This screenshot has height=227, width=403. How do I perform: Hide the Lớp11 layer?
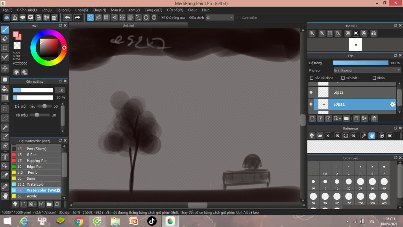tap(311, 104)
